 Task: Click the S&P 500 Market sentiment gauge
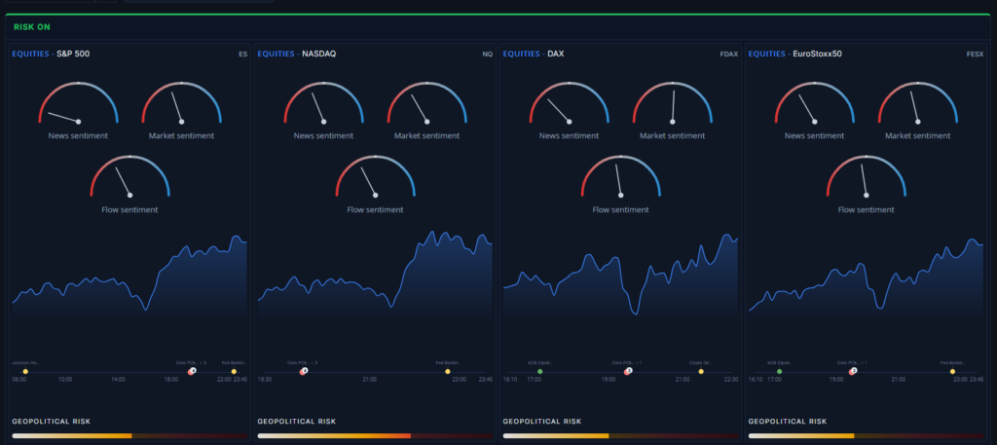coord(181,103)
